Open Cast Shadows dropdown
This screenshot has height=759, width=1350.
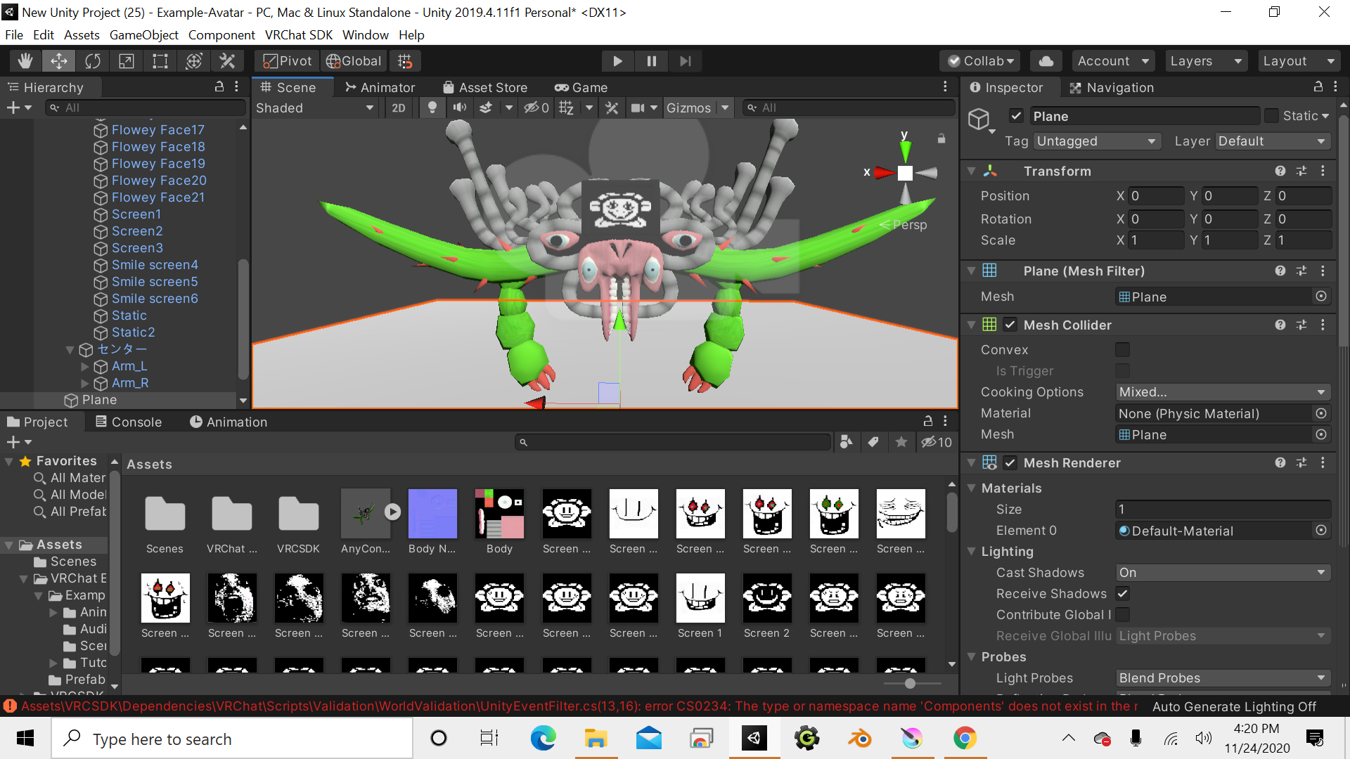click(x=1223, y=573)
